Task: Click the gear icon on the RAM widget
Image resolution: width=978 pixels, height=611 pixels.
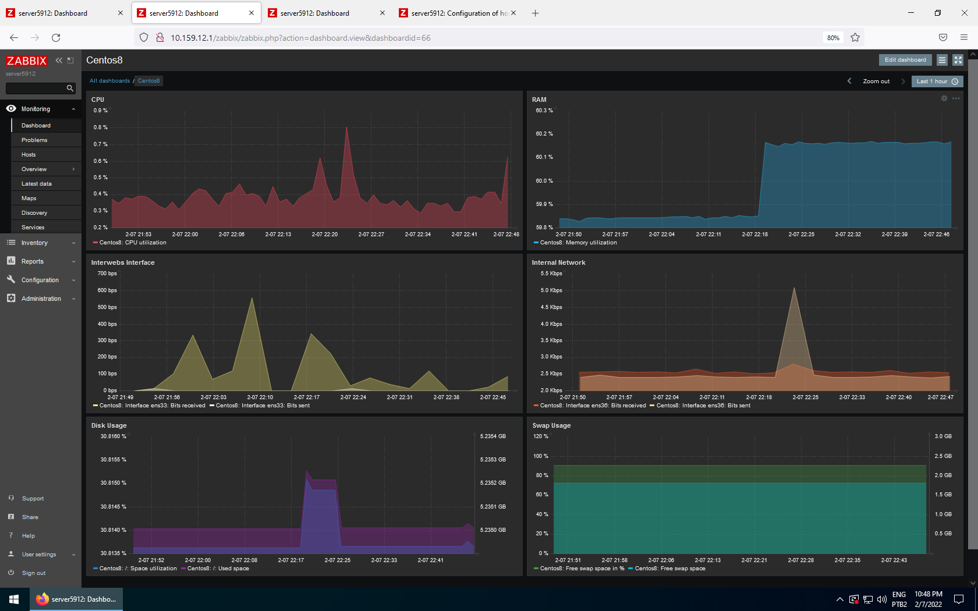Action: pos(944,98)
